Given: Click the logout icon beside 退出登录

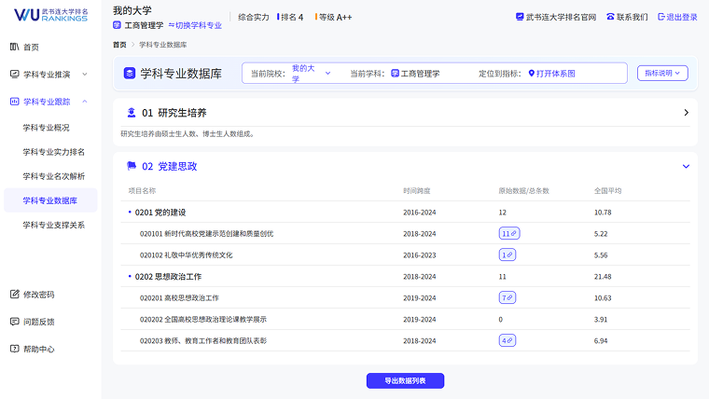Looking at the screenshot, I should pyautogui.click(x=661, y=17).
